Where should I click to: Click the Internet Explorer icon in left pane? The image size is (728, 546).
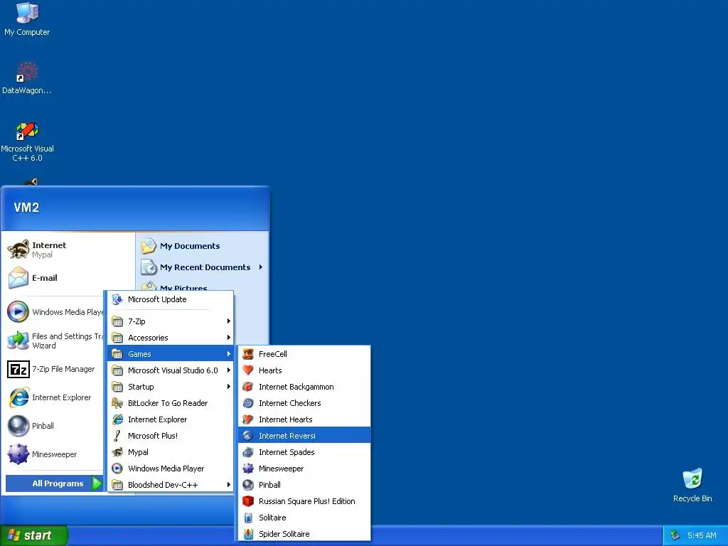pos(18,397)
